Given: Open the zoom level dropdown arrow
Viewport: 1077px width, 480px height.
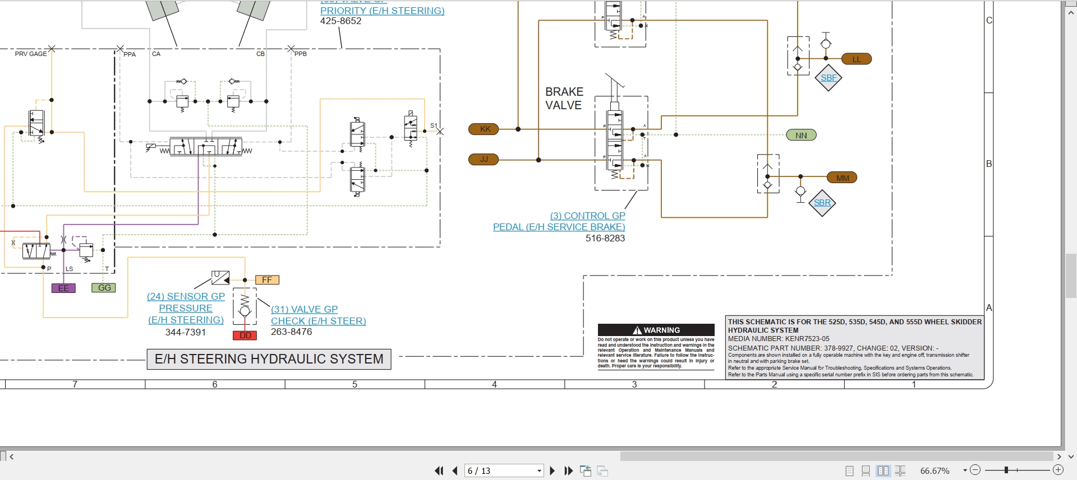Looking at the screenshot, I should pyautogui.click(x=965, y=470).
